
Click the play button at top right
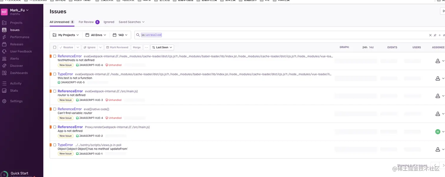443,11
